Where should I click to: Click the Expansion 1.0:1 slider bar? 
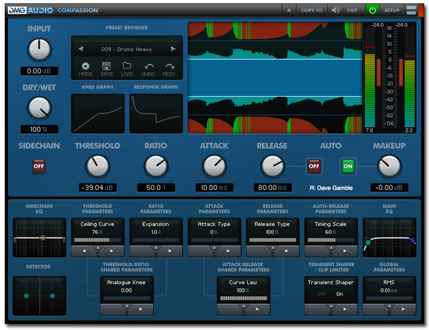156,240
